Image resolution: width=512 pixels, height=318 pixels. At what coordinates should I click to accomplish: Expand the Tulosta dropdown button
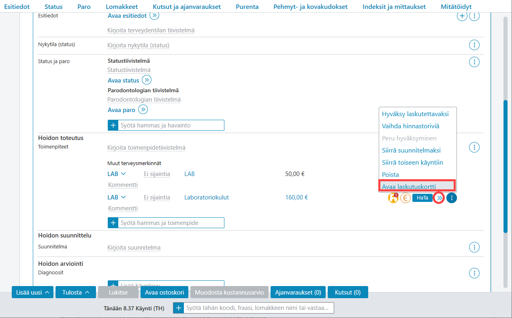click(x=76, y=292)
